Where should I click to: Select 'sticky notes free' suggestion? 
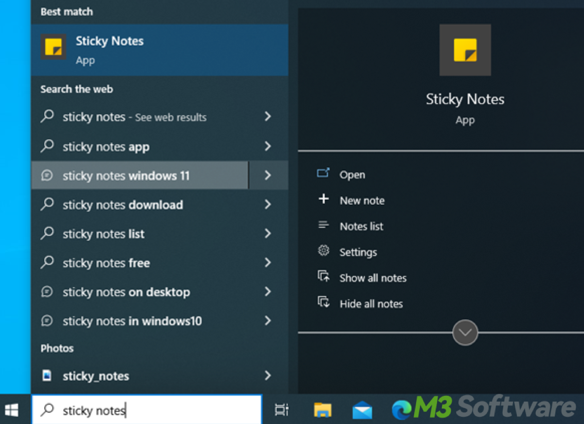(140, 263)
